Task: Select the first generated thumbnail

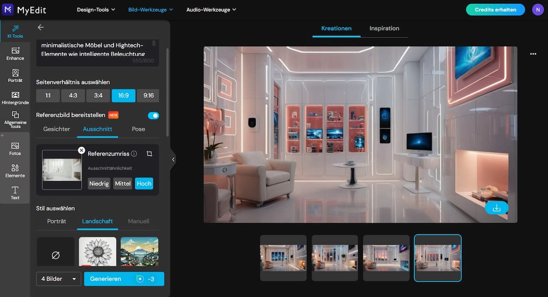Action: (x=284, y=258)
